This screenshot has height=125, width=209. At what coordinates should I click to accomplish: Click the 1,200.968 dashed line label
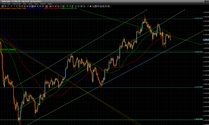(199, 119)
